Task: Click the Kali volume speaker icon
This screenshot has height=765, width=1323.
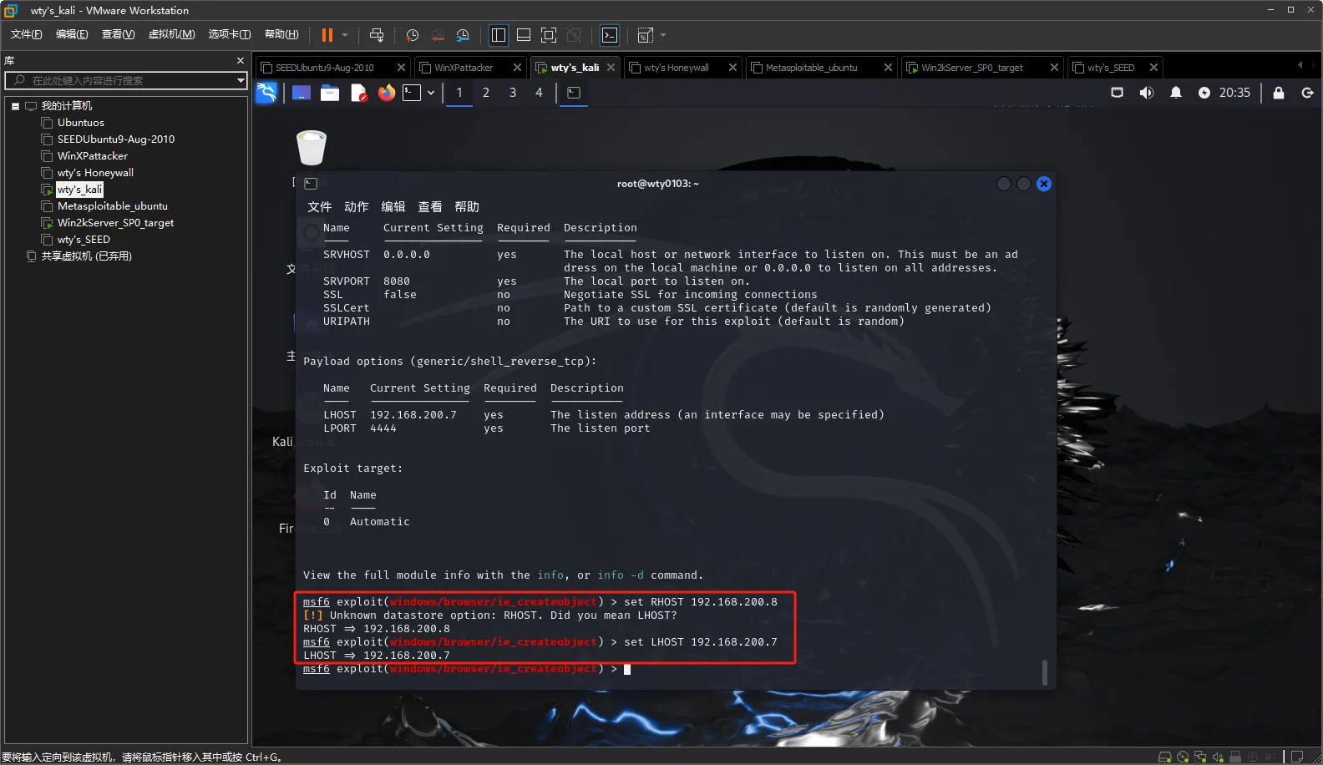Action: click(1146, 93)
